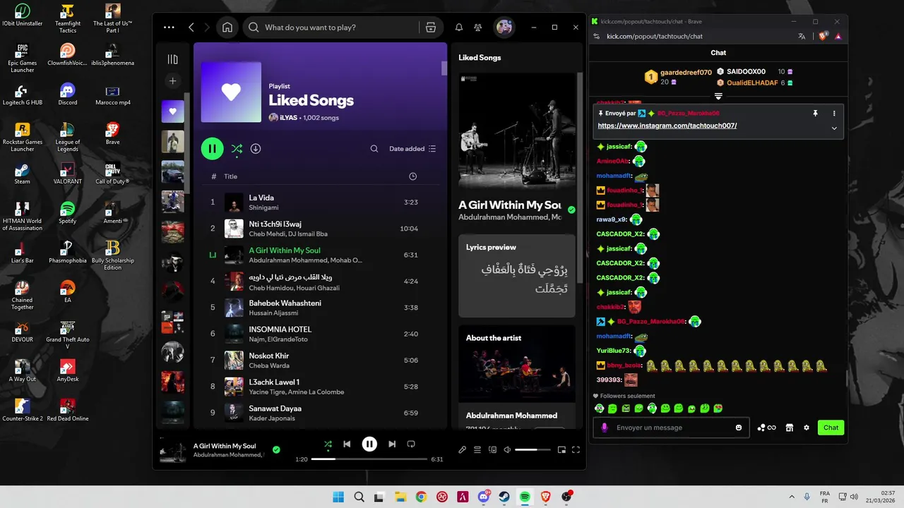904x508 pixels.
Task: Expand pinned message with chevron
Action: coord(834,128)
